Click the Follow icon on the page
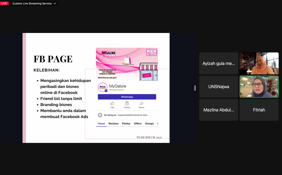Screen dimensions: 282x175 pyautogui.click(x=127, y=103)
